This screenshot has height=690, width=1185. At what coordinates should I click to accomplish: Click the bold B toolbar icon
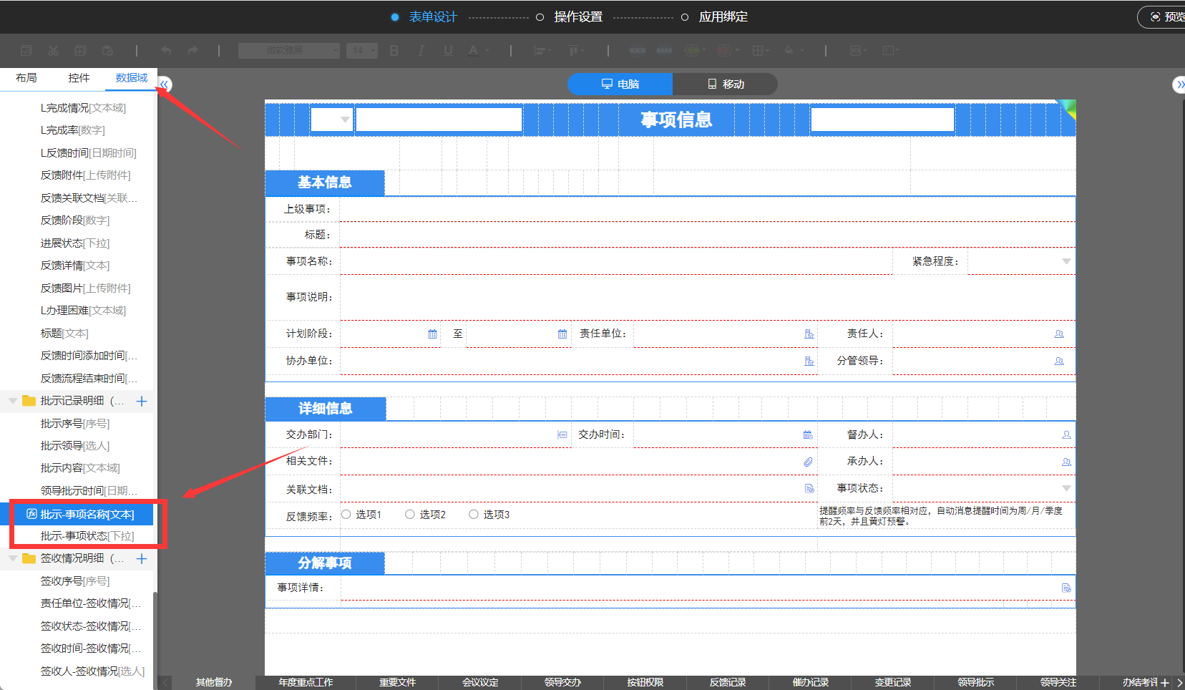click(394, 51)
